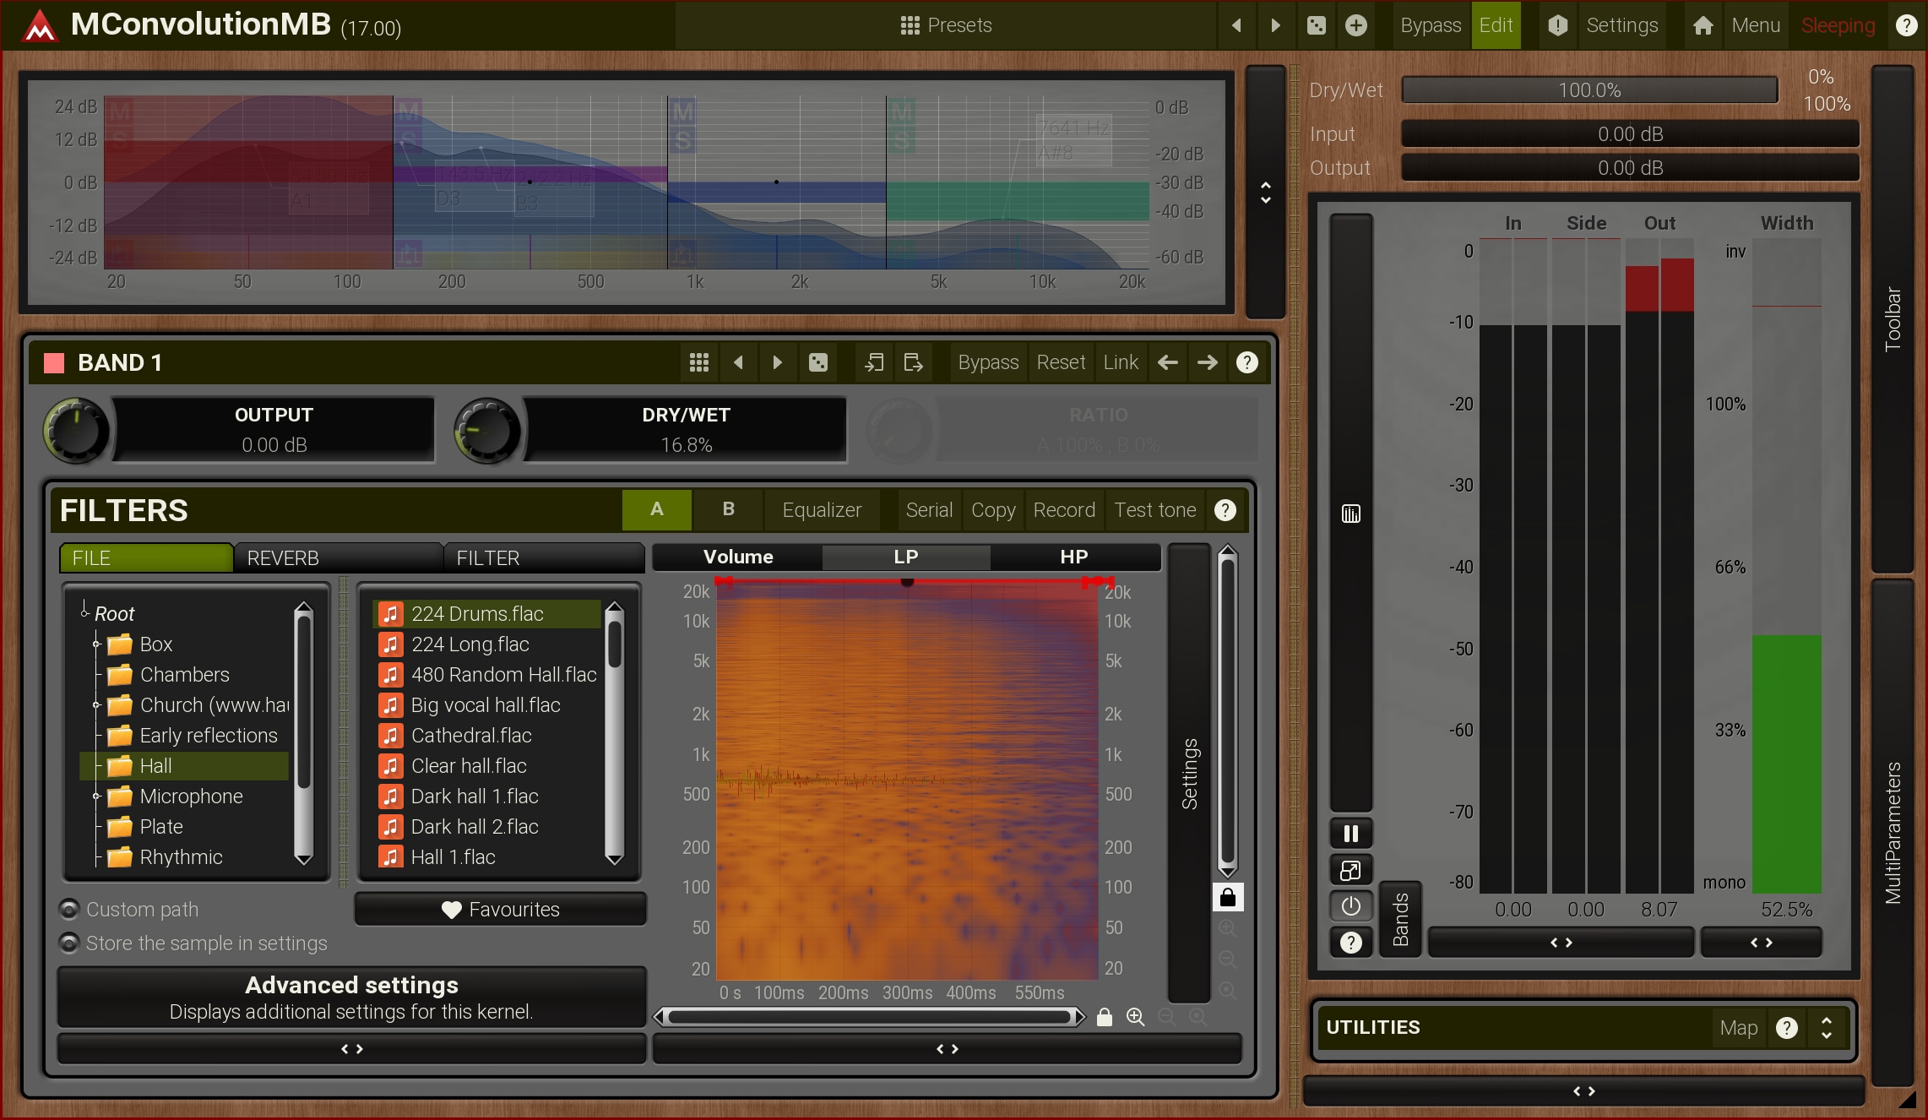The image size is (1928, 1120).
Task: Click the random preset dice icon in top bar
Action: tap(1316, 25)
